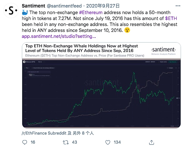Expand the Price metric dropdown
Image resolution: width=185 pixels, height=148 pixels.
pyautogui.click(x=27, y=68)
